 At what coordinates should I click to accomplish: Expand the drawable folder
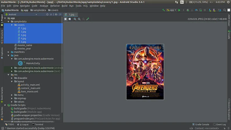pos(12,78)
